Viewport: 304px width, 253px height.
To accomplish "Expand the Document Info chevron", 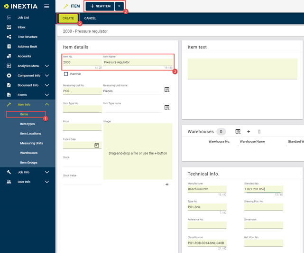I will (47, 85).
